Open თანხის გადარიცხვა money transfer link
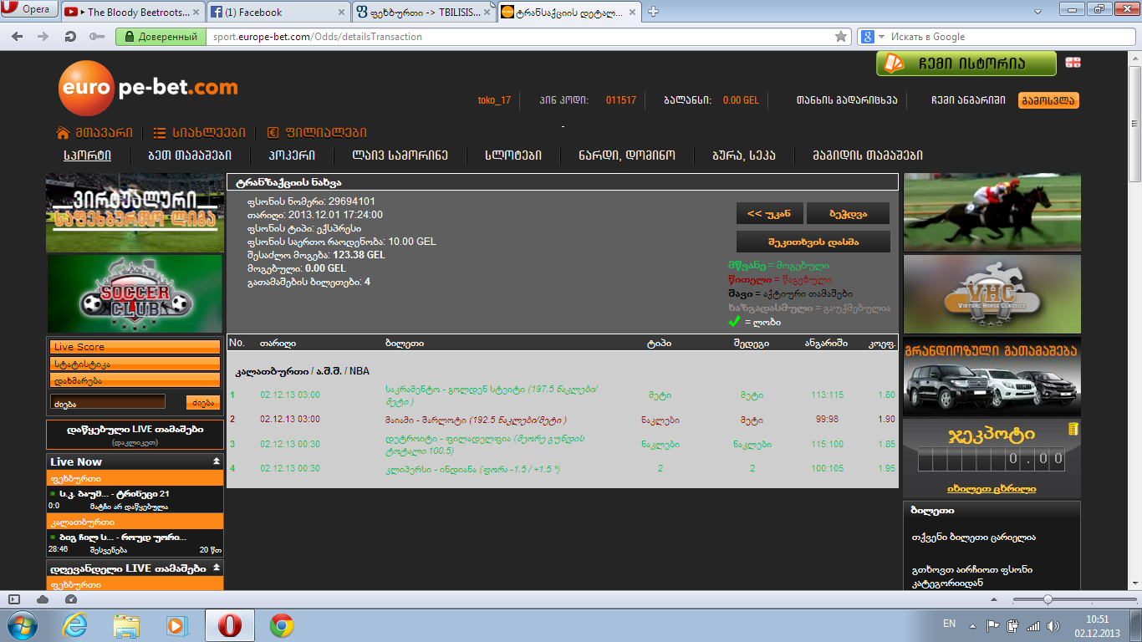This screenshot has height=642, width=1142. [847, 100]
